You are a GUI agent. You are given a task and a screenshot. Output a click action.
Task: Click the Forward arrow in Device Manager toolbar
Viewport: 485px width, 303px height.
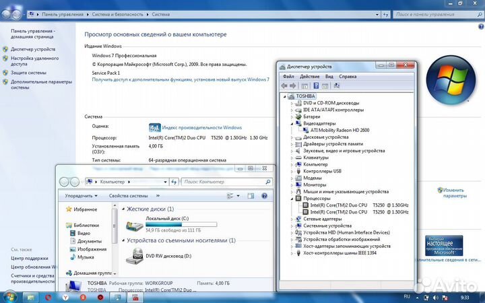pyautogui.click(x=292, y=86)
